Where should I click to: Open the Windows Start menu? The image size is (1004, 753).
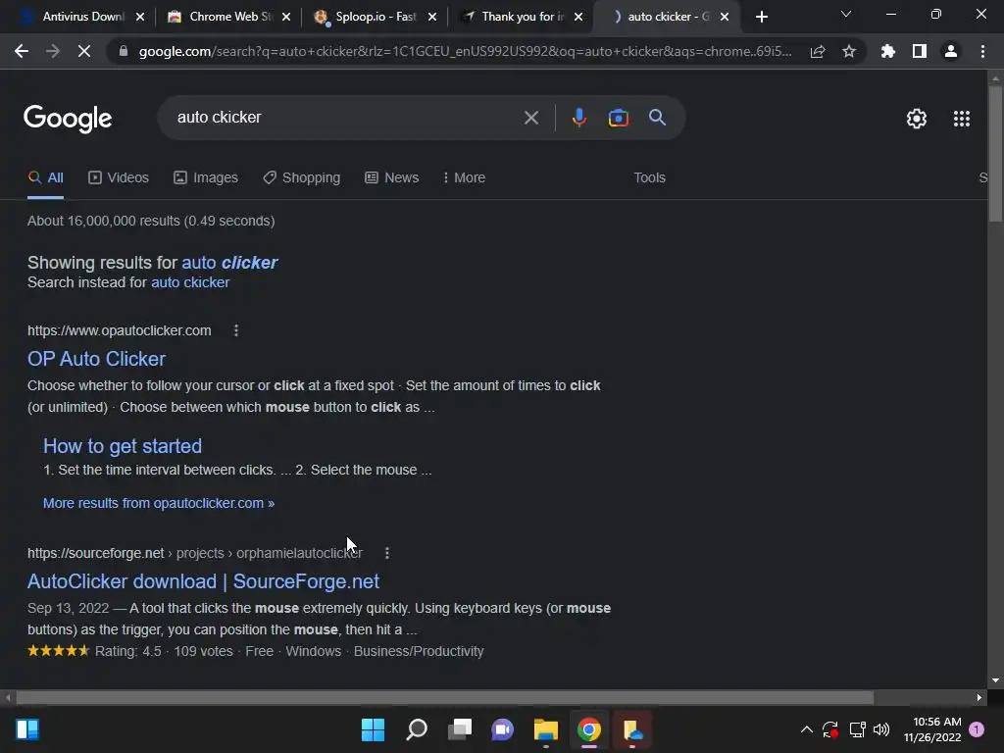click(373, 729)
